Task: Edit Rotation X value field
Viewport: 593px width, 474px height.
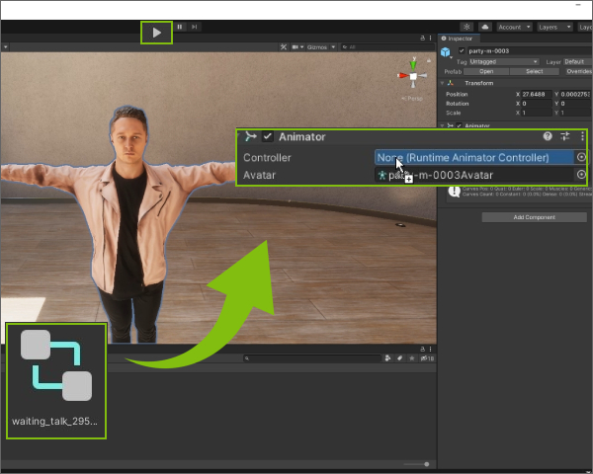Action: 537,104
